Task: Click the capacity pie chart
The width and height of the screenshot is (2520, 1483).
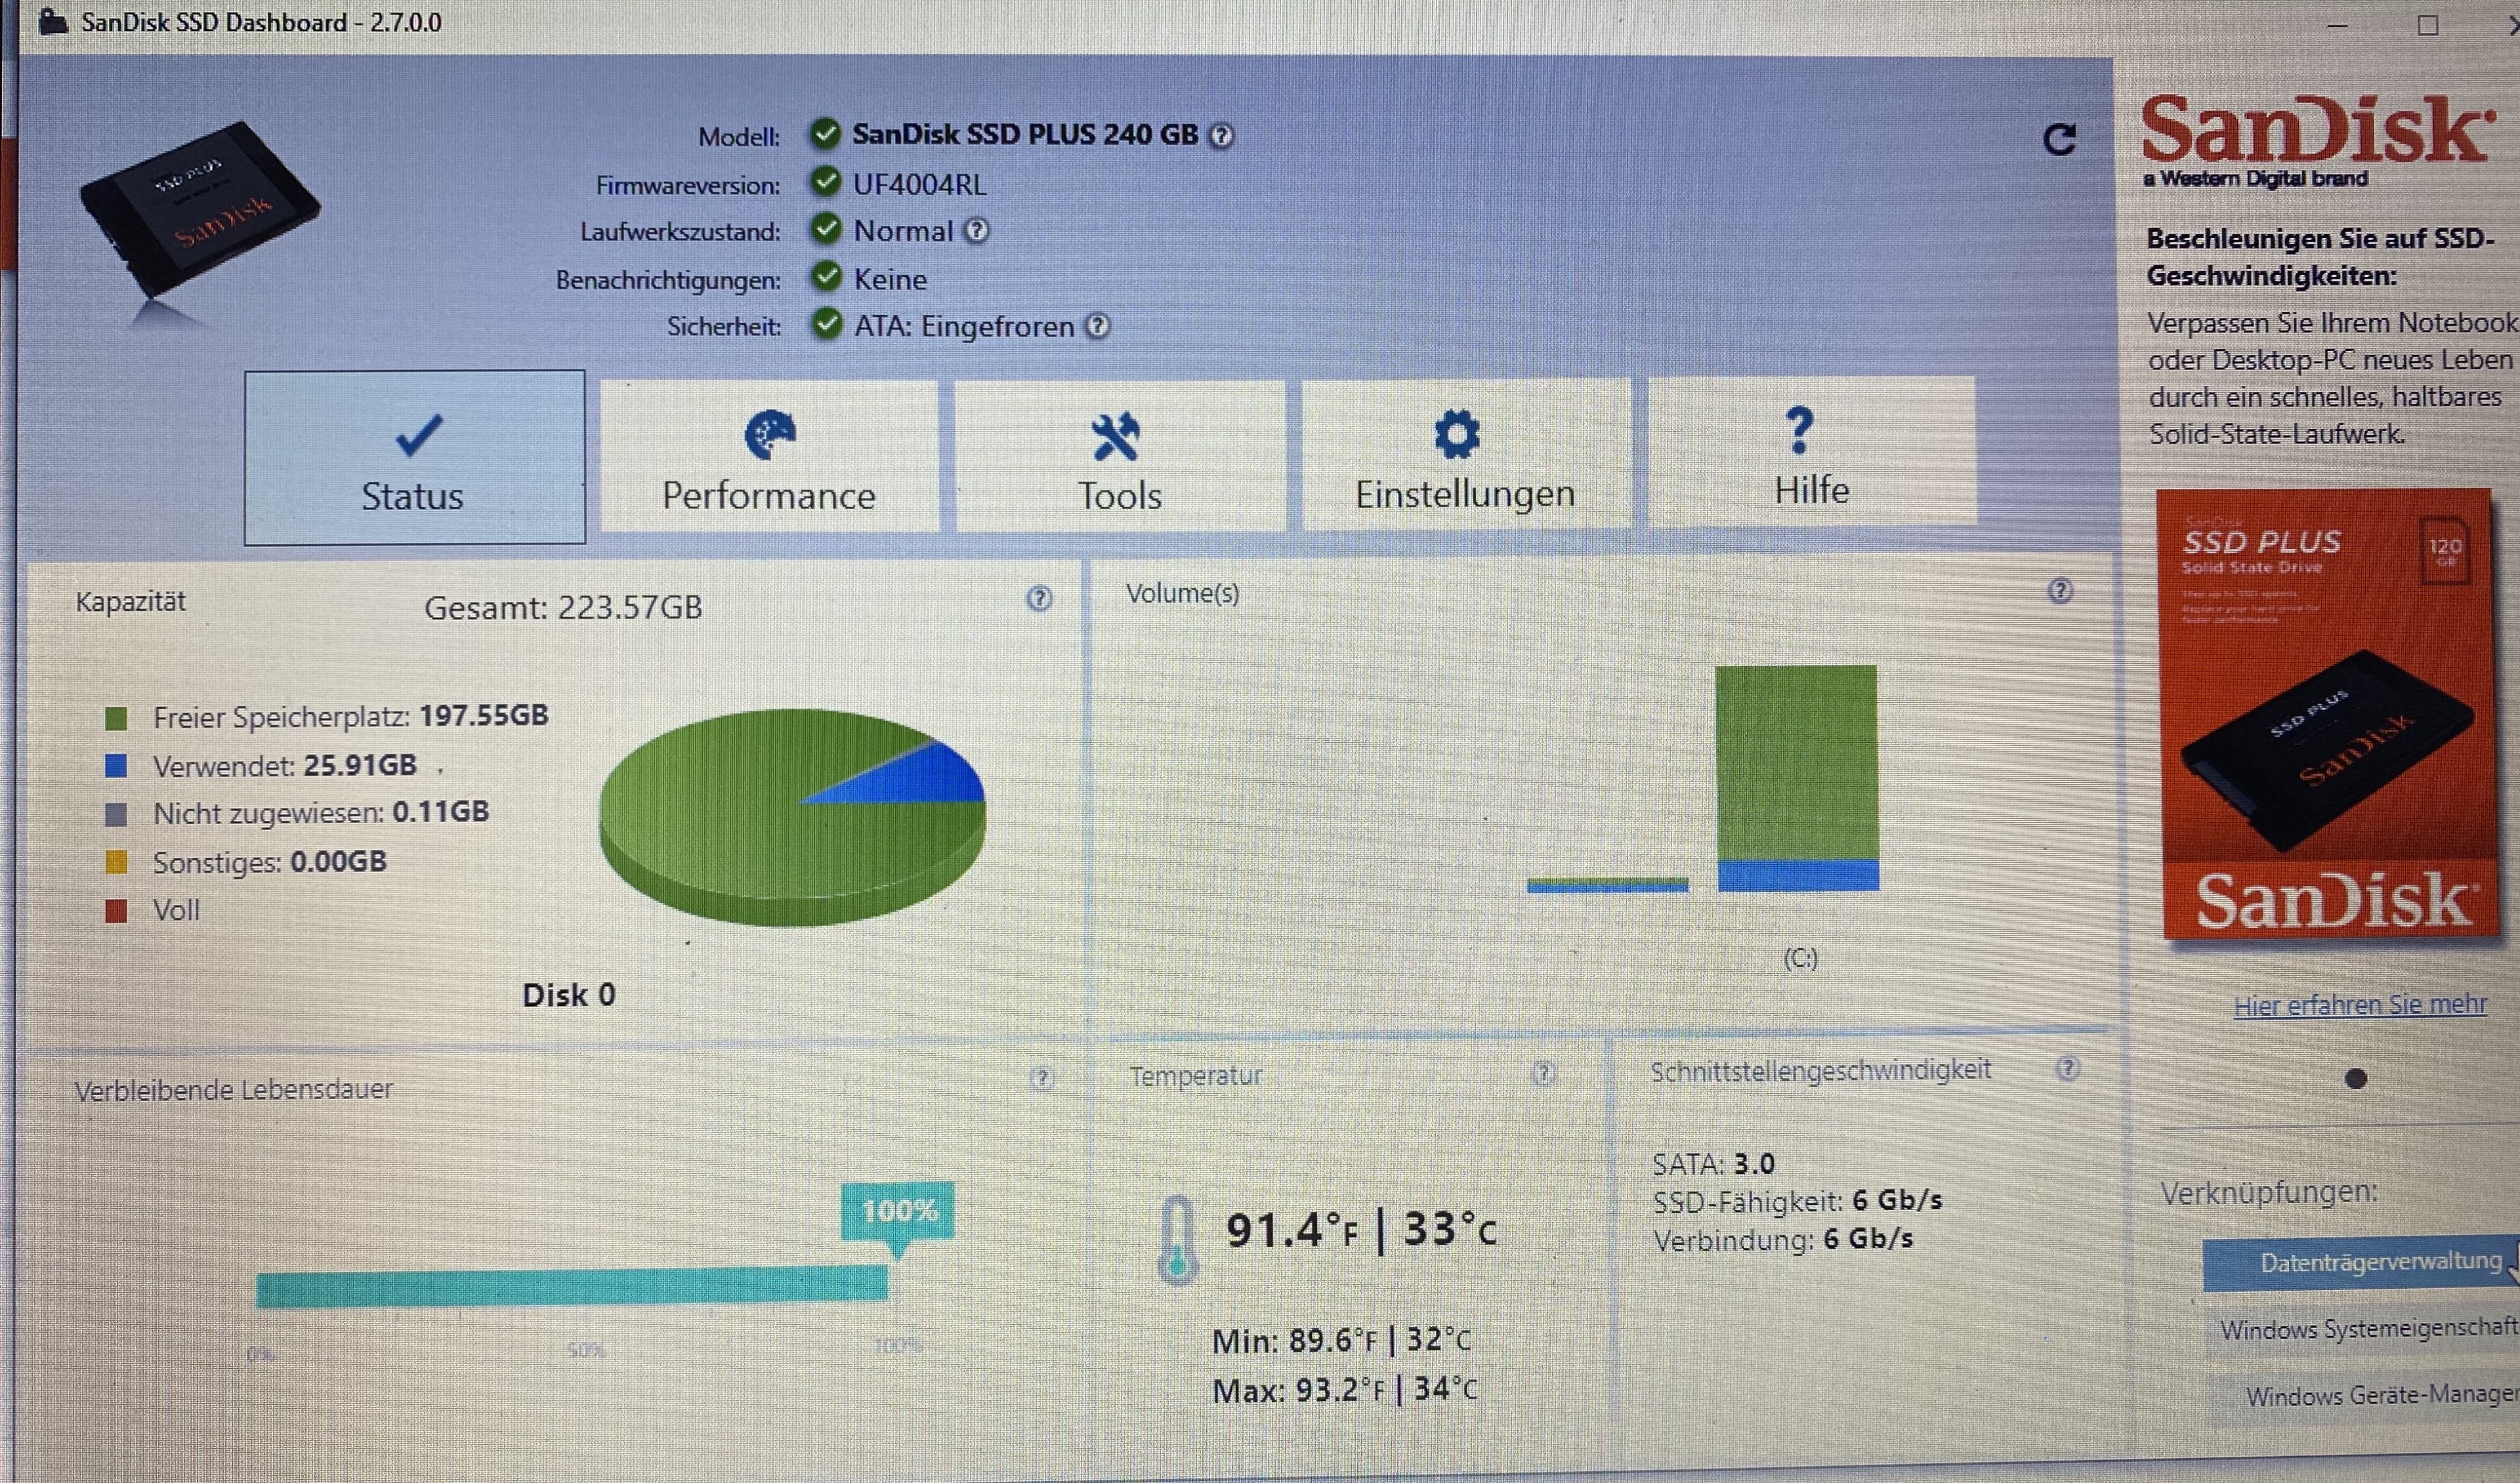Action: click(x=792, y=817)
